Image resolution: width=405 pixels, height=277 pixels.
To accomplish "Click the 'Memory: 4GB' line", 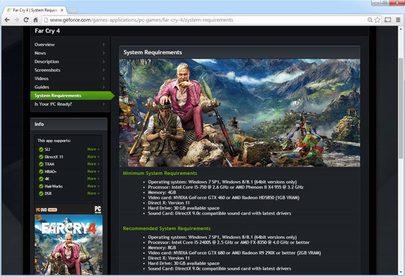I will tap(162, 192).
